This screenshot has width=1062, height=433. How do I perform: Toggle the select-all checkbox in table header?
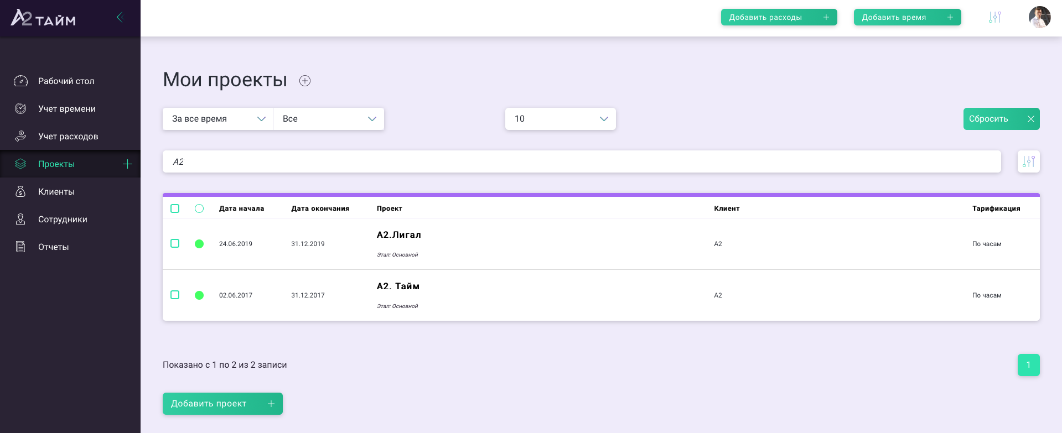pyautogui.click(x=175, y=208)
